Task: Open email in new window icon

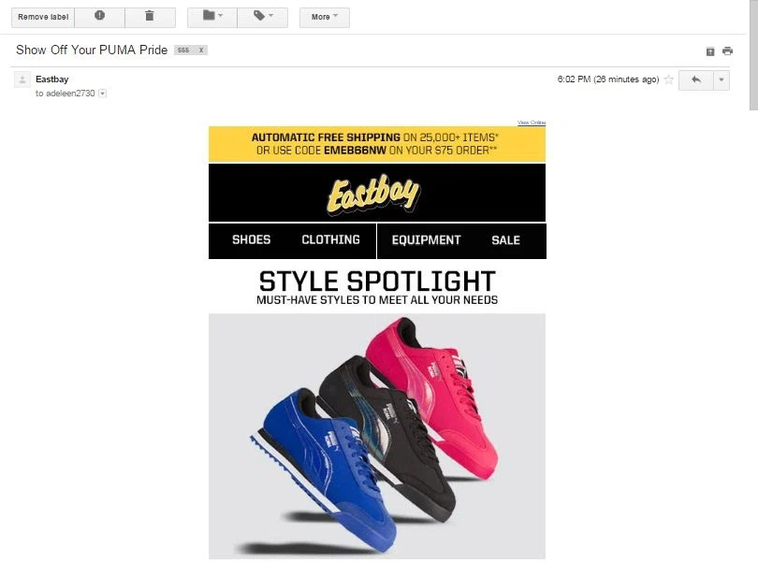Action: point(710,51)
